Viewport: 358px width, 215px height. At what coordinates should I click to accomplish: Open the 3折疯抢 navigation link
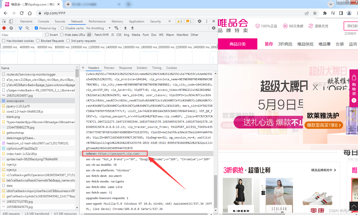click(285, 44)
